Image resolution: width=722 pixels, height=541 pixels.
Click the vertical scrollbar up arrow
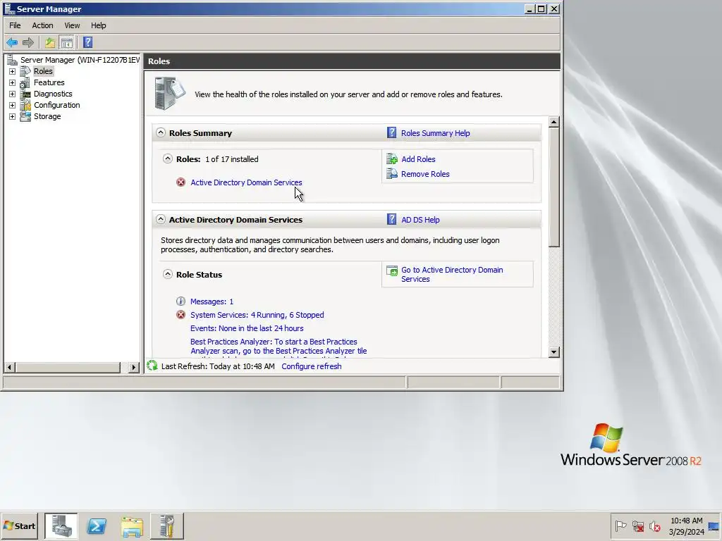pyautogui.click(x=554, y=122)
